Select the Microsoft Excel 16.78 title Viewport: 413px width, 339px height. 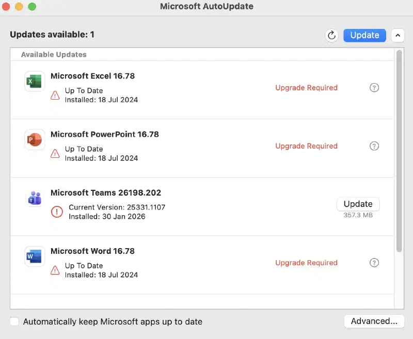tap(92, 76)
